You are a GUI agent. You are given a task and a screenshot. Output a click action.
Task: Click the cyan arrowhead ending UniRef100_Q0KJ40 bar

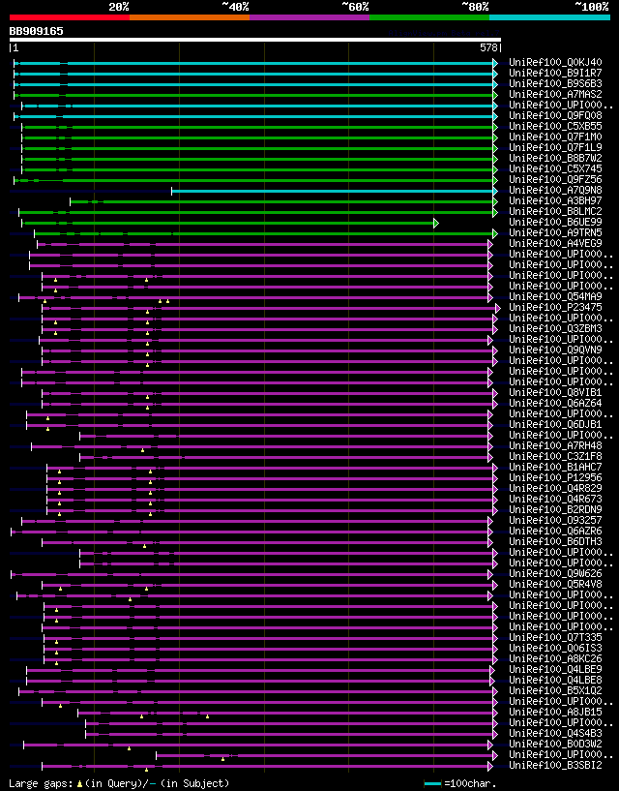click(495, 63)
